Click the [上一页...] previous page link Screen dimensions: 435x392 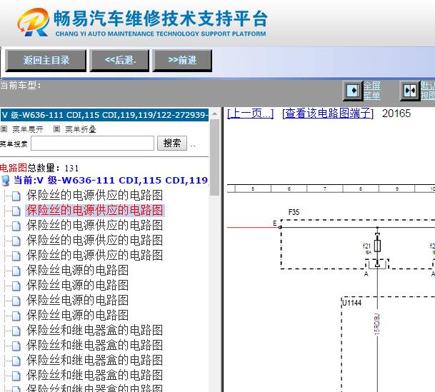(250, 114)
